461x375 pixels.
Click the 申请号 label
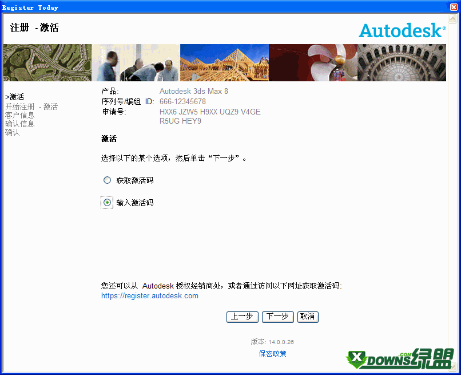pos(114,112)
